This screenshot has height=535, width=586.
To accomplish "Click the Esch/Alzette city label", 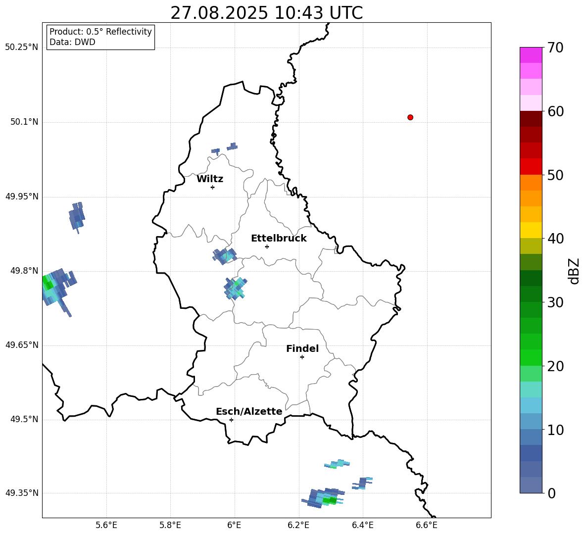I will pos(249,411).
